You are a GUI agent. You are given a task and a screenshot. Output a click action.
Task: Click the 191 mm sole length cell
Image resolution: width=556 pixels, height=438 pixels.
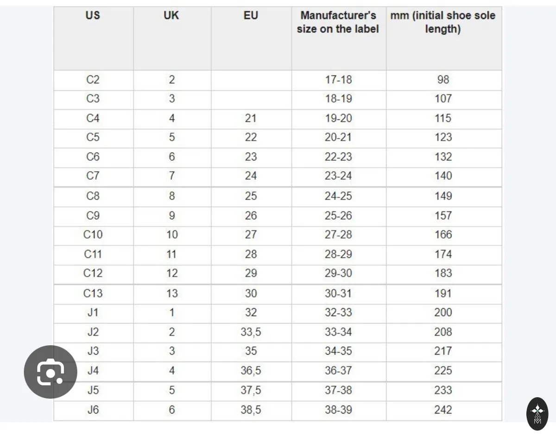pos(444,294)
